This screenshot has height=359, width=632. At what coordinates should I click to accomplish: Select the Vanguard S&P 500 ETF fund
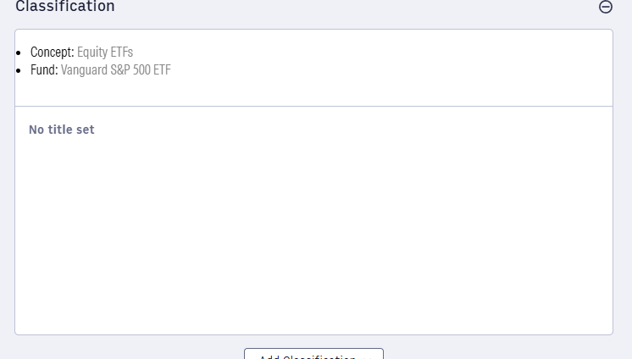point(115,69)
